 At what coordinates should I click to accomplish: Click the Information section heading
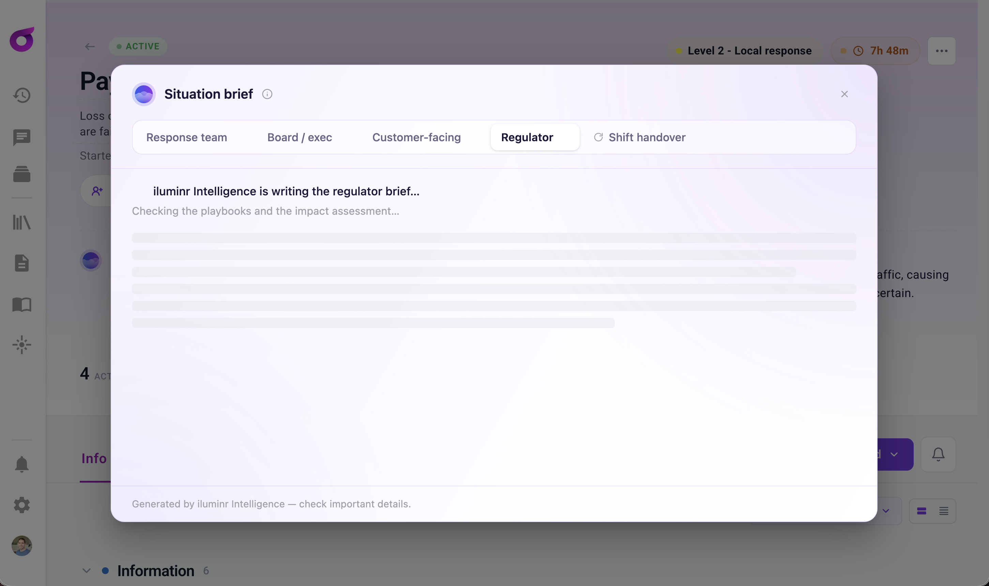click(x=156, y=571)
